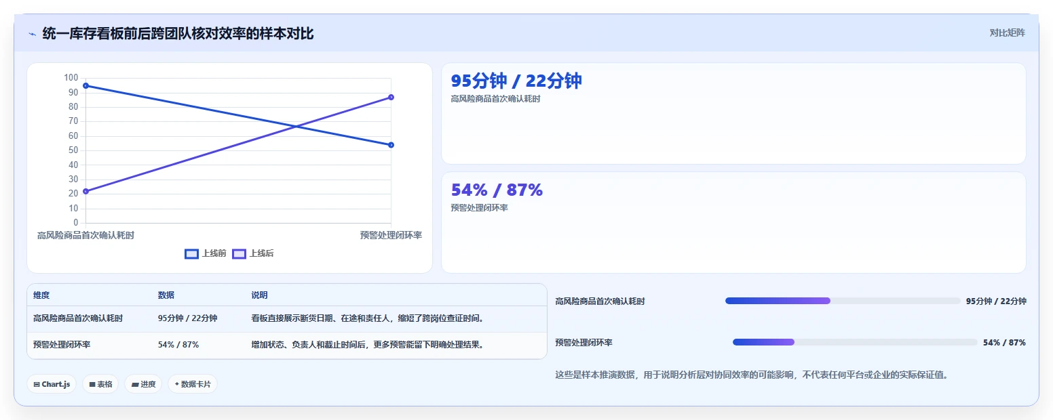
Task: Click the 维度 table column header
Action: click(41, 295)
